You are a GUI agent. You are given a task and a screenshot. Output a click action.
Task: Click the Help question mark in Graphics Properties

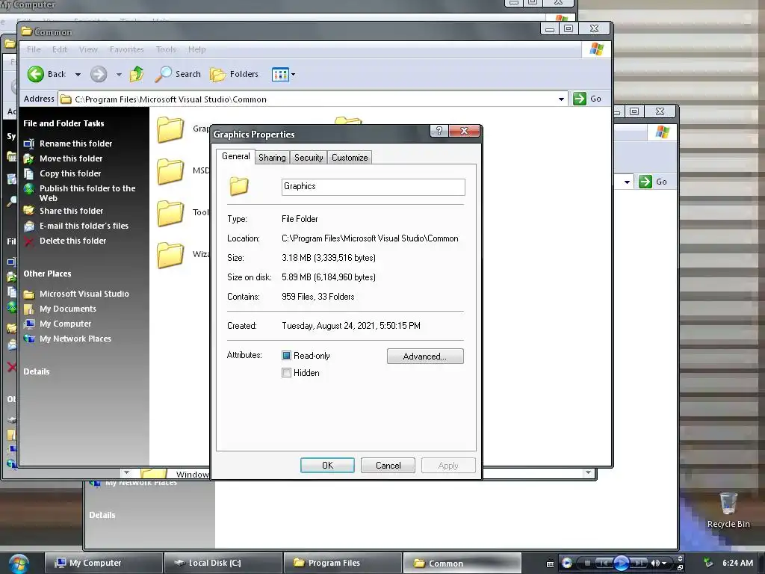[439, 131]
